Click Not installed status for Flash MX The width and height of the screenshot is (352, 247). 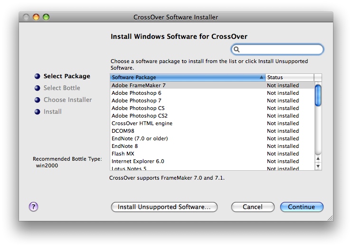(283, 154)
